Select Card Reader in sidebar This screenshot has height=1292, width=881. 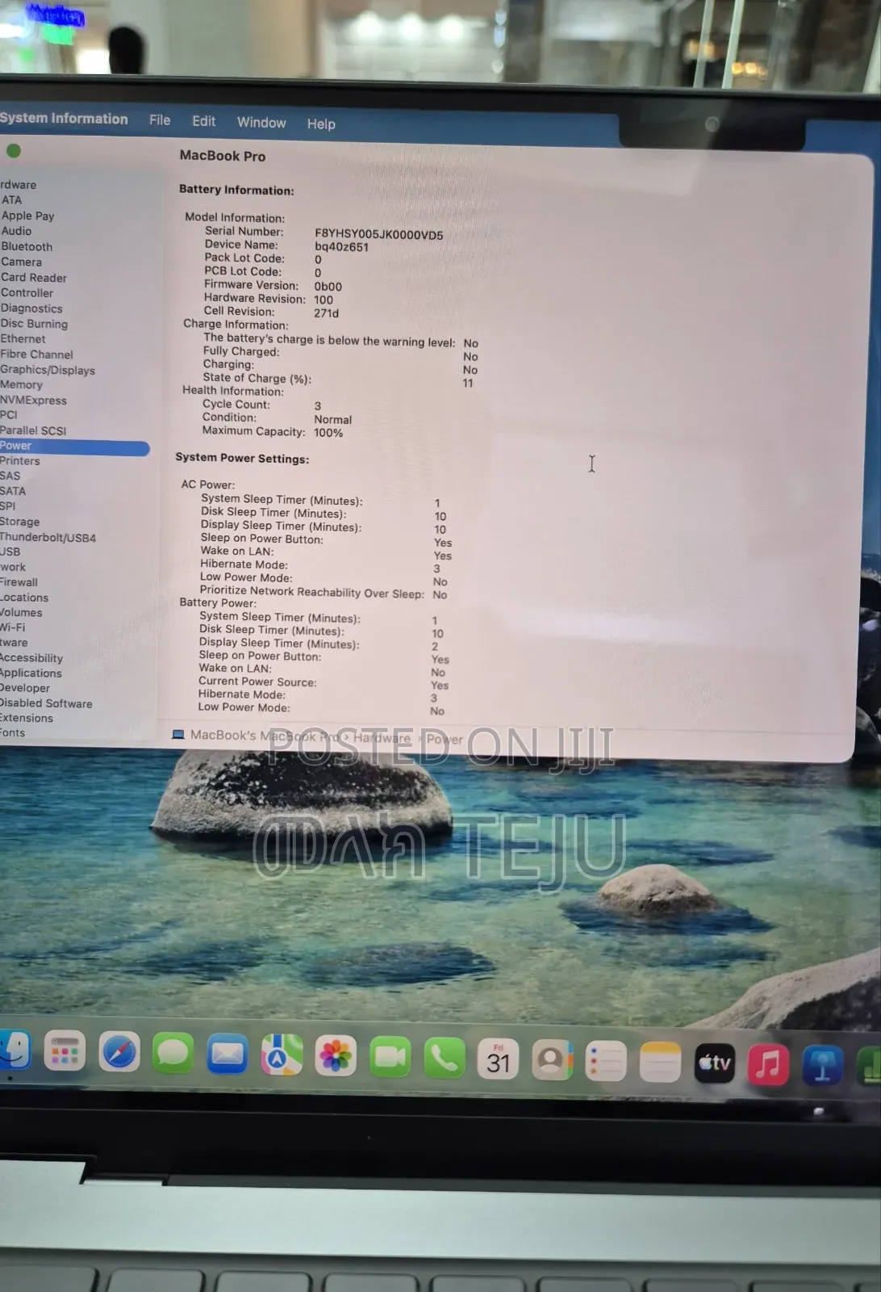[34, 277]
